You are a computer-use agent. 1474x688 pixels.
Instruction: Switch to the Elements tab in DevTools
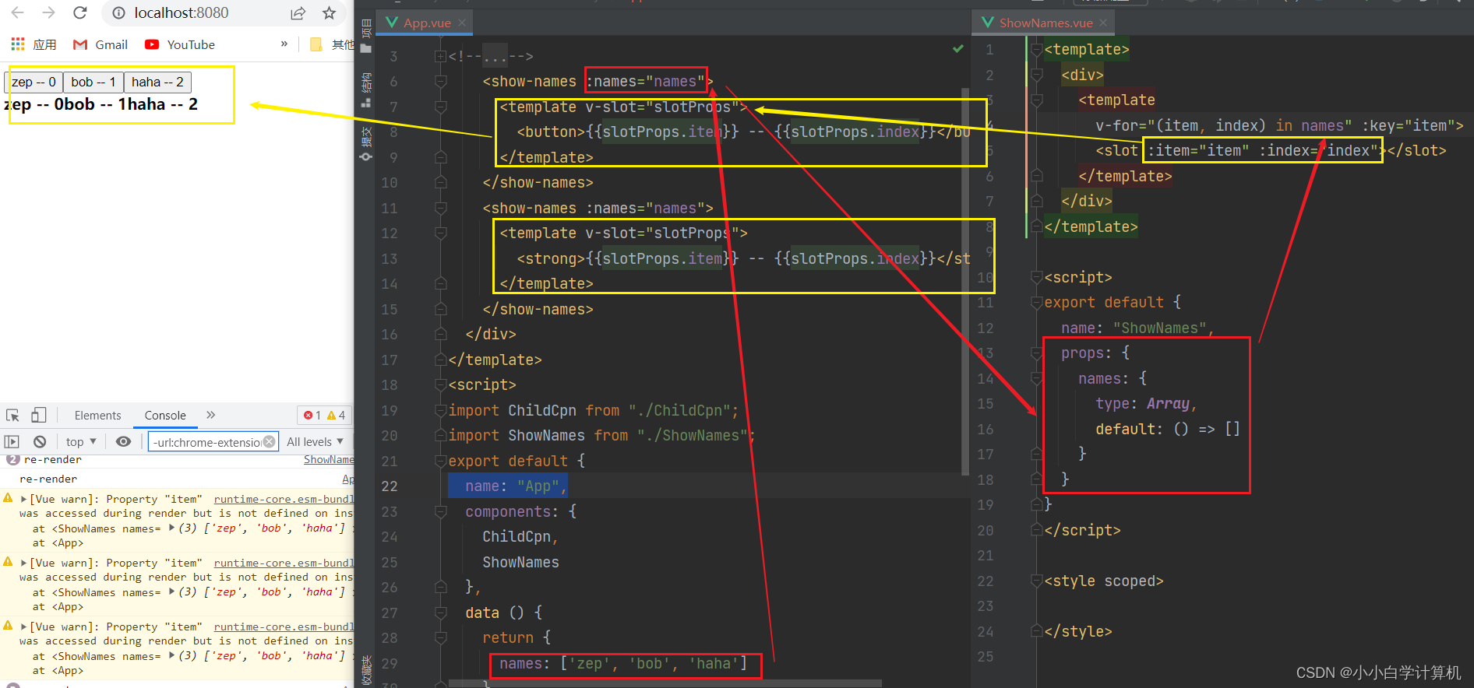coord(97,415)
